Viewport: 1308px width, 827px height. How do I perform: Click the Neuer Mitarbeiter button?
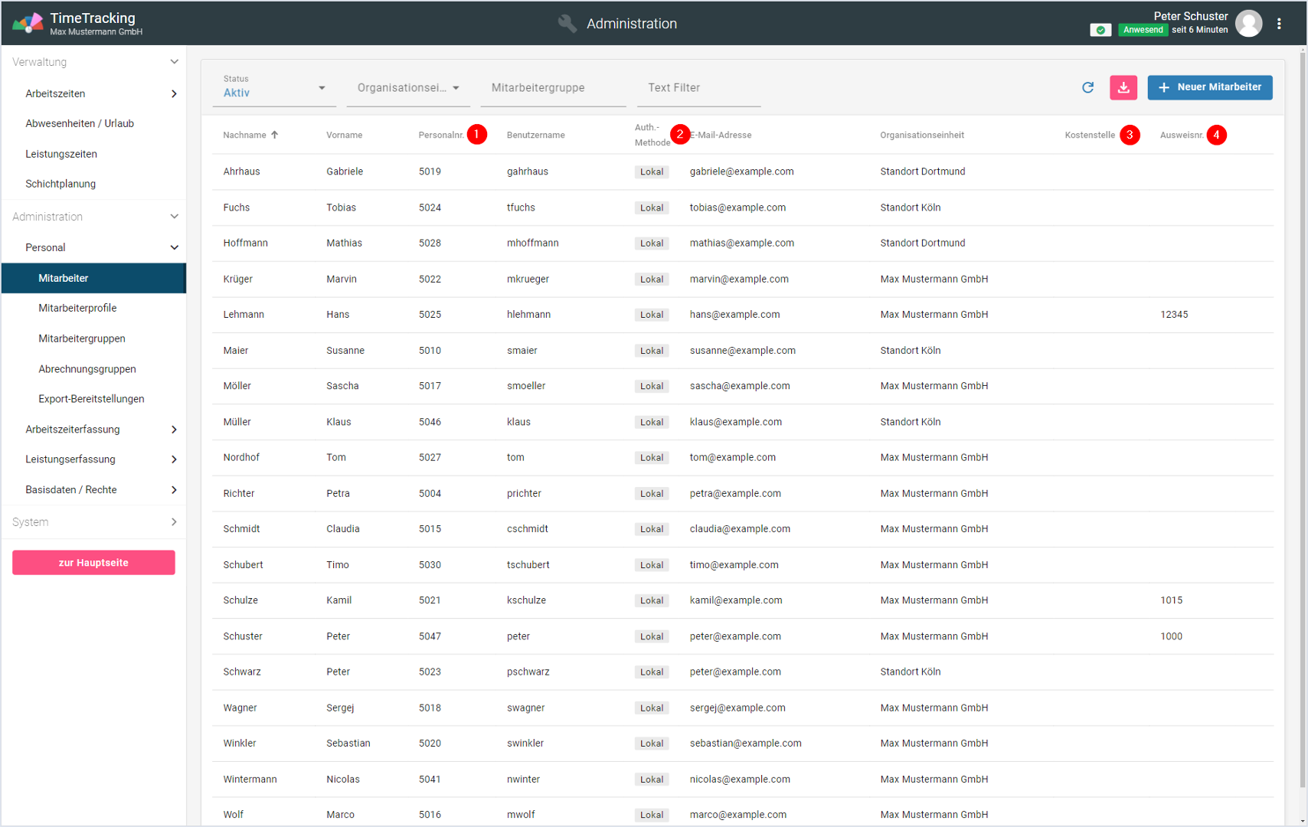pyautogui.click(x=1209, y=87)
